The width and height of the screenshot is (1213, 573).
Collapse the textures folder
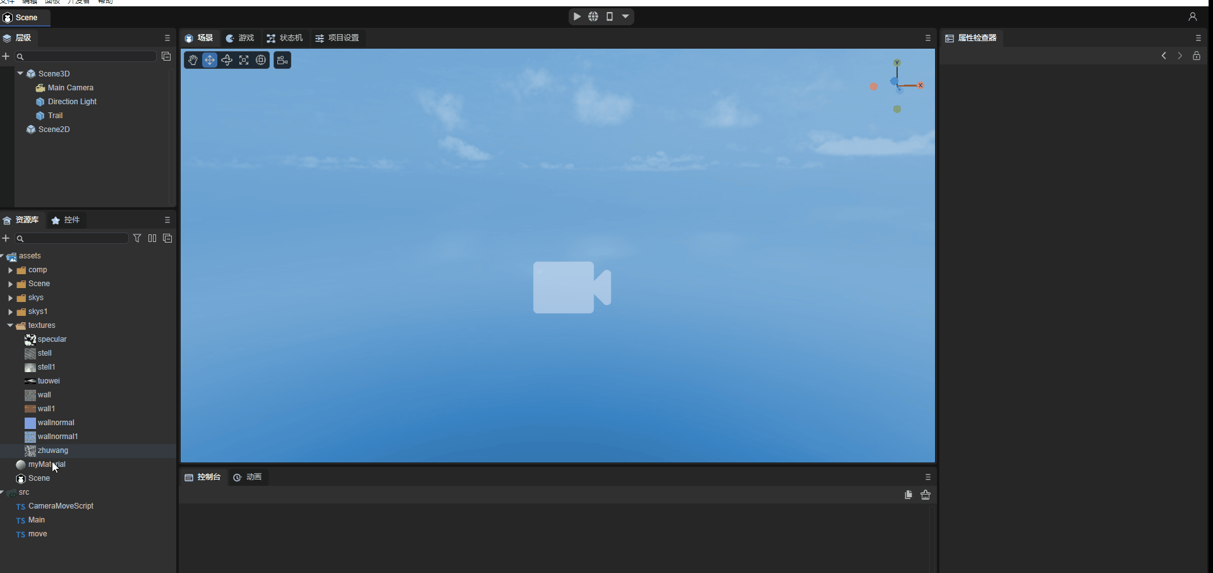[10, 325]
